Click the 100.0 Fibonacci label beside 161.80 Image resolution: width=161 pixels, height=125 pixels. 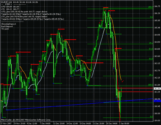pos(150,85)
